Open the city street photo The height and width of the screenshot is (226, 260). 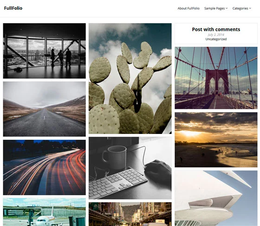click(x=130, y=214)
